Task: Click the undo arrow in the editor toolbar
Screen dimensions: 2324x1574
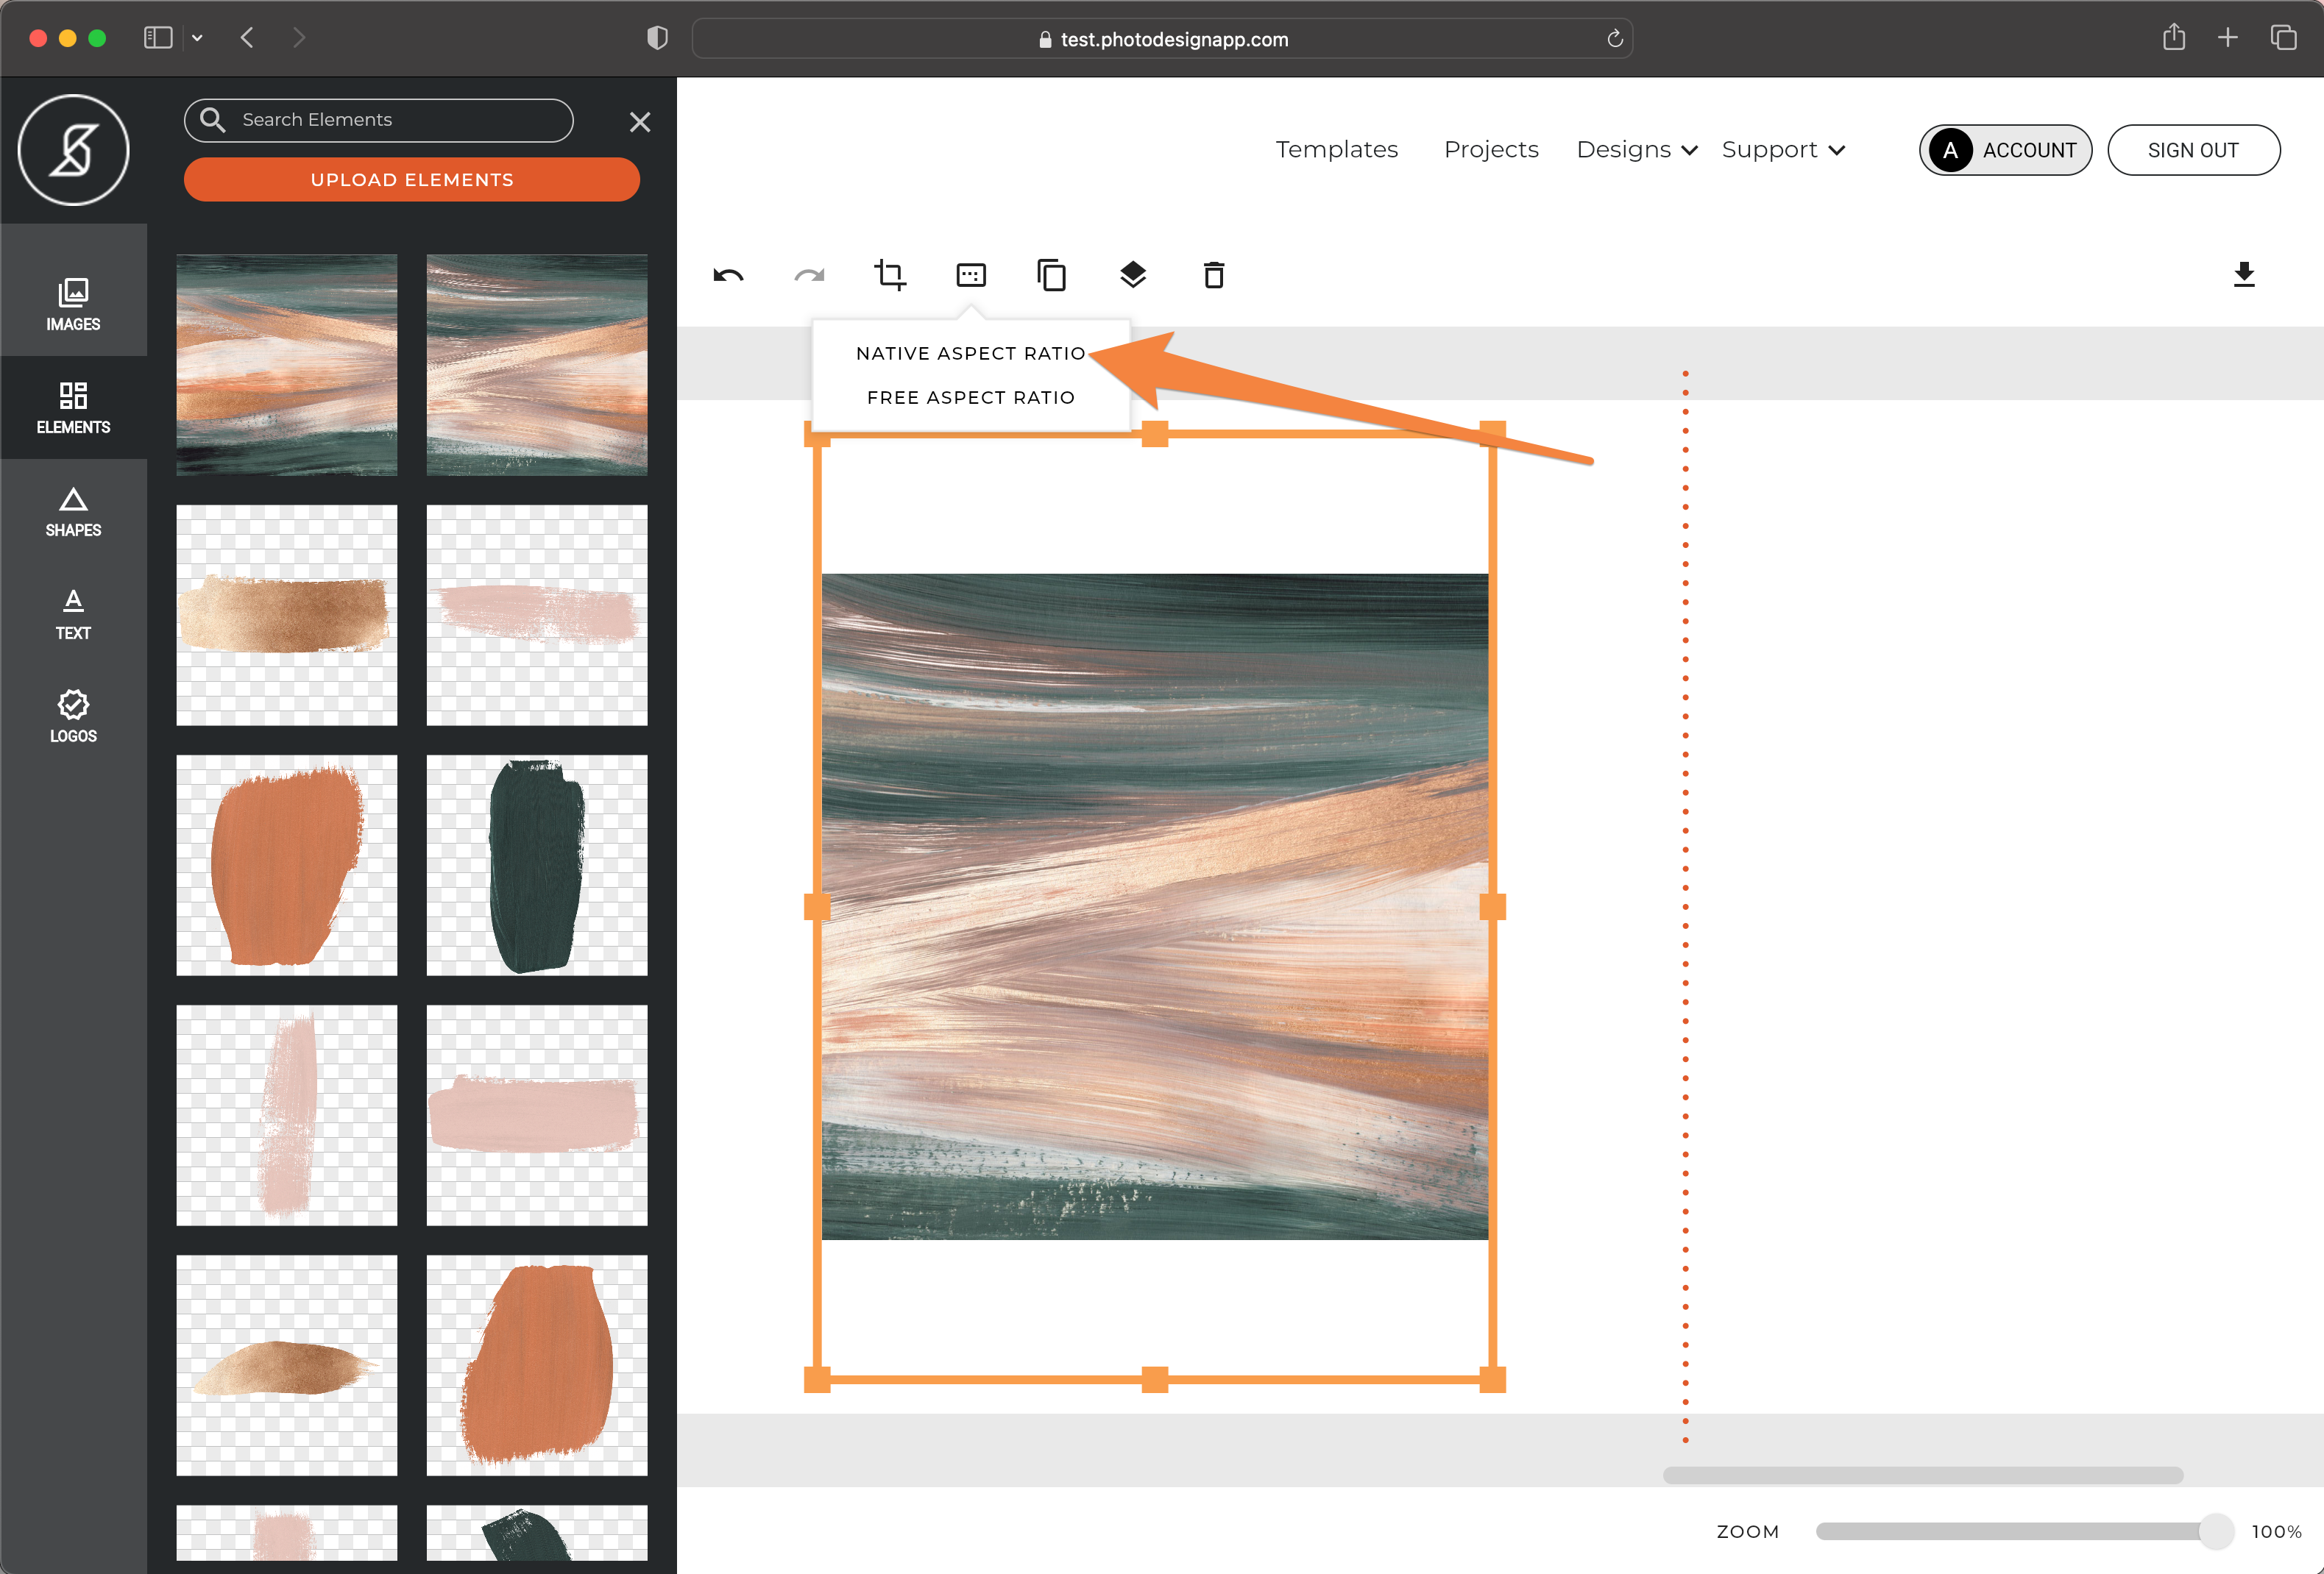Action: click(x=728, y=275)
